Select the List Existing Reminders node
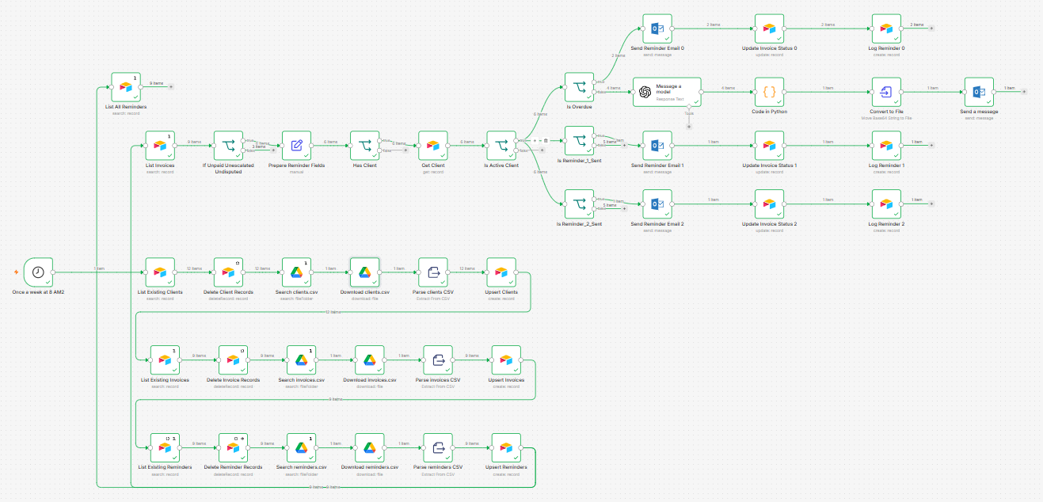This screenshot has height=502, width=1043. click(166, 447)
